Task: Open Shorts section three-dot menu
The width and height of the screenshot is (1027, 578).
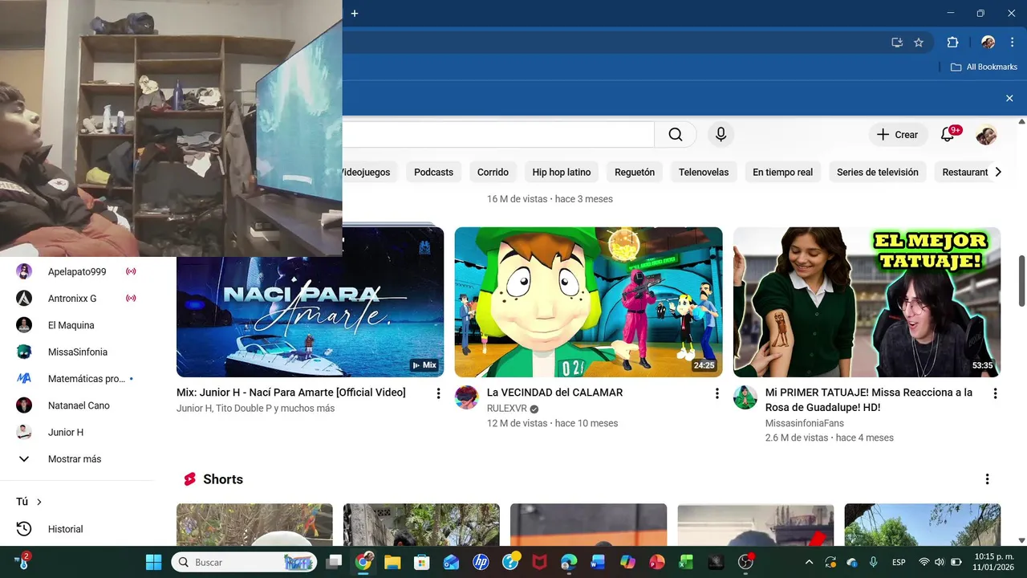Action: (x=987, y=479)
